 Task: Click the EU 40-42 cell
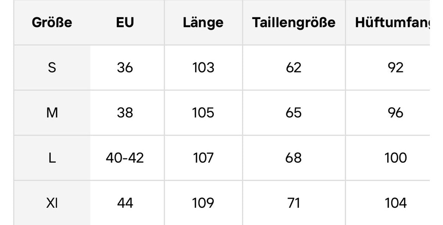(x=125, y=157)
